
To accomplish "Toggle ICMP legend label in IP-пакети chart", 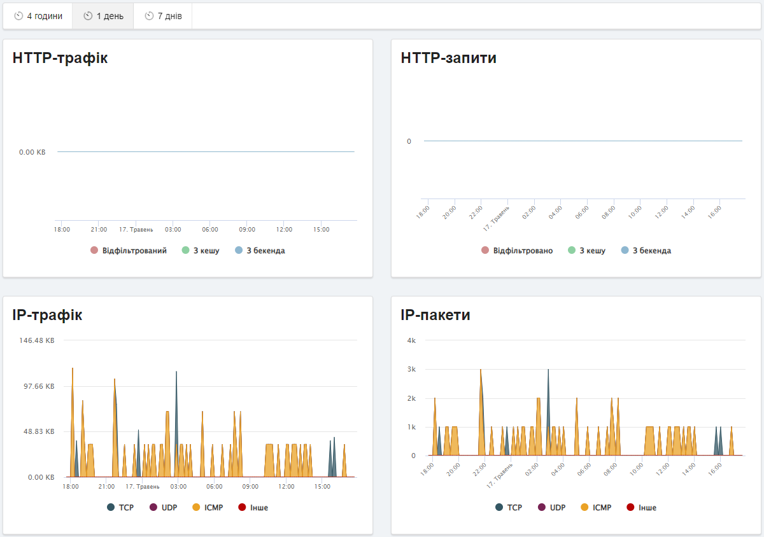I will pyautogui.click(x=602, y=508).
